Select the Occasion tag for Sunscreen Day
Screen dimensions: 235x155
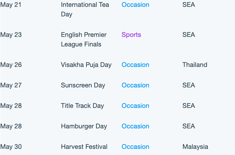click(x=135, y=85)
